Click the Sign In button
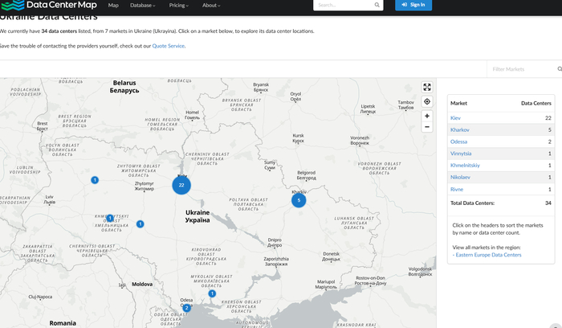The width and height of the screenshot is (562, 328). tap(413, 5)
